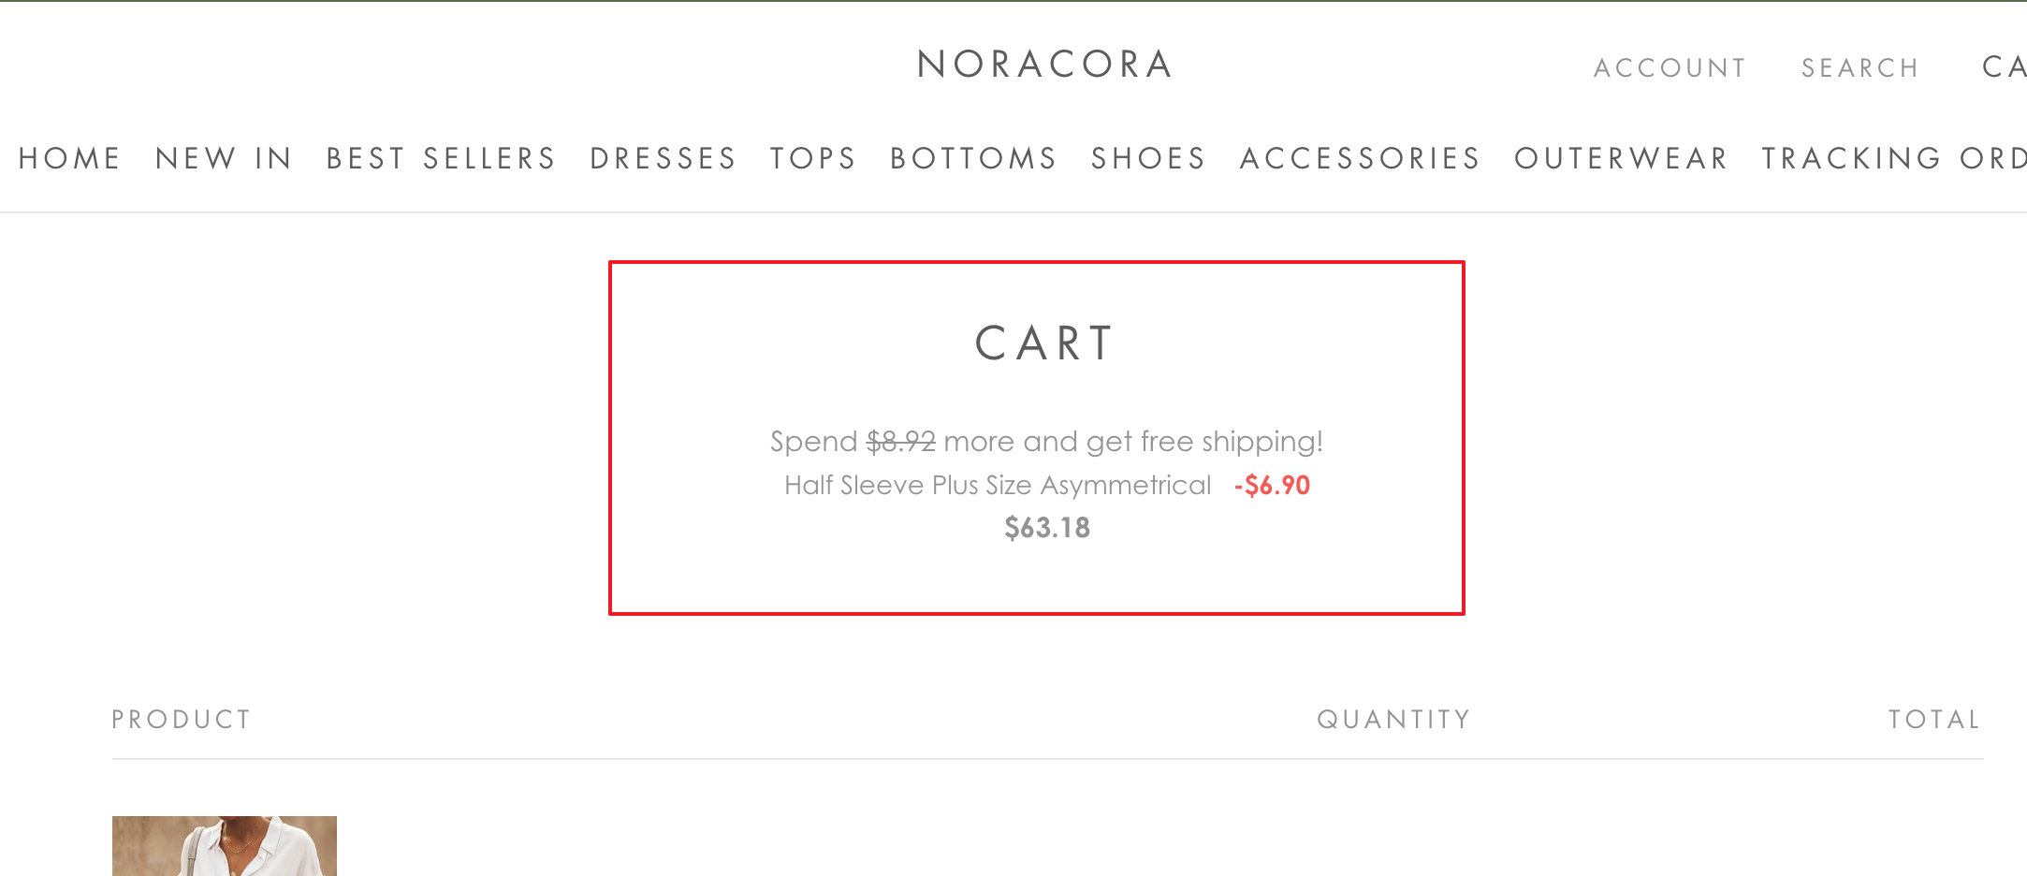
Task: Click the -$6.90 discount amount
Action: pyautogui.click(x=1272, y=485)
